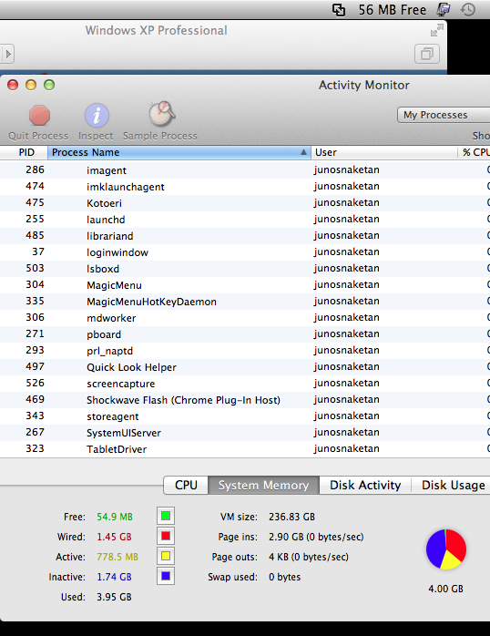490x636 pixels.
Task: Click the 54.9 MB Free value
Action: [x=115, y=517]
